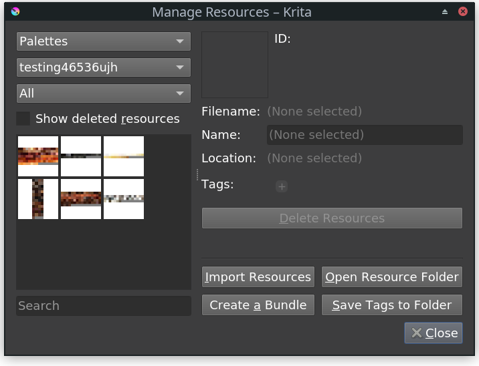This screenshot has width=479, height=366.
Task: Click the add tag plus icon
Action: point(282,187)
